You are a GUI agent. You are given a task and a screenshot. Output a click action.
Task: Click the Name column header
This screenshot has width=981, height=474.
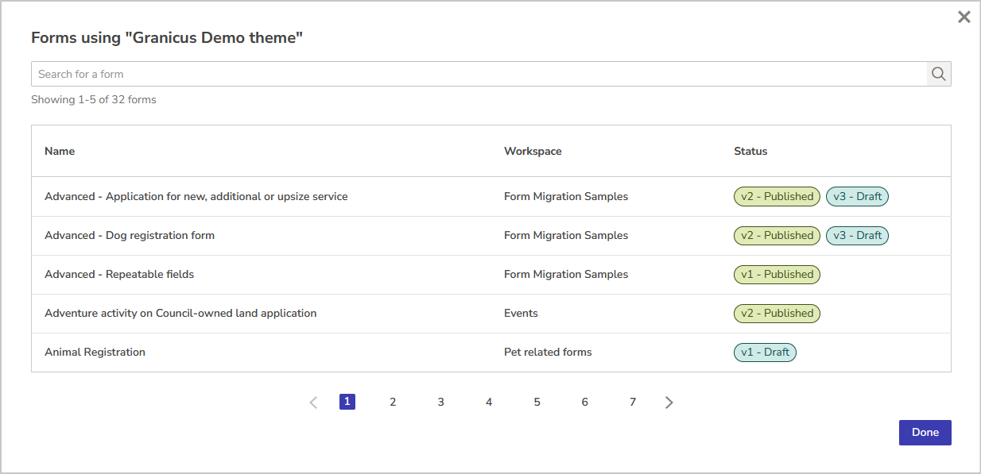pos(60,151)
